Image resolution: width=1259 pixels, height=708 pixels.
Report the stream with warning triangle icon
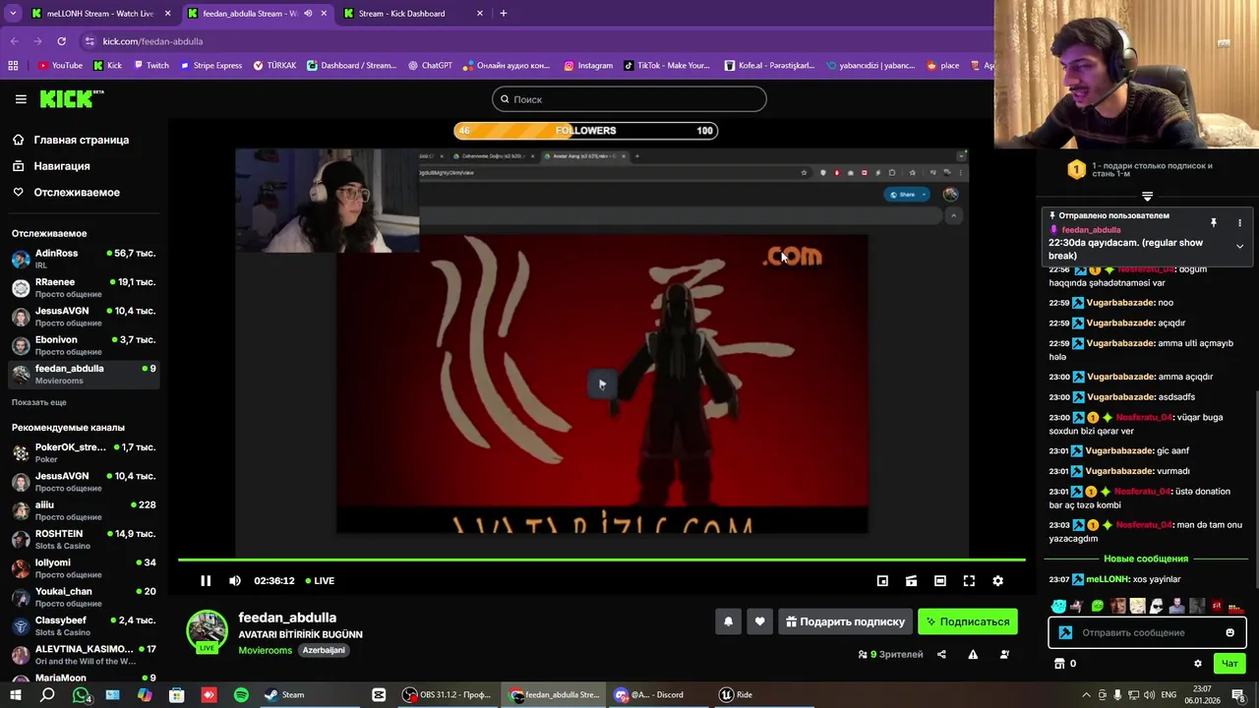tap(973, 655)
